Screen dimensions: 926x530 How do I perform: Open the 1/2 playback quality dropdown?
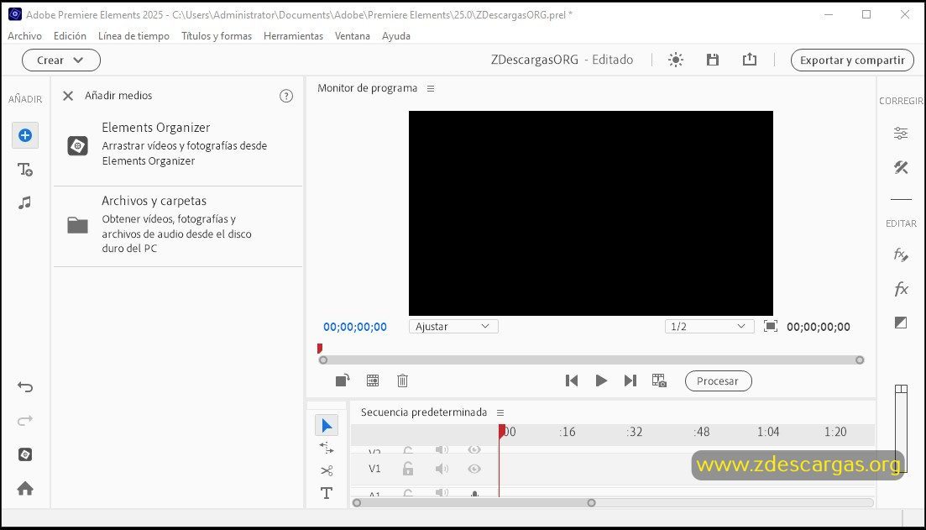click(x=709, y=326)
